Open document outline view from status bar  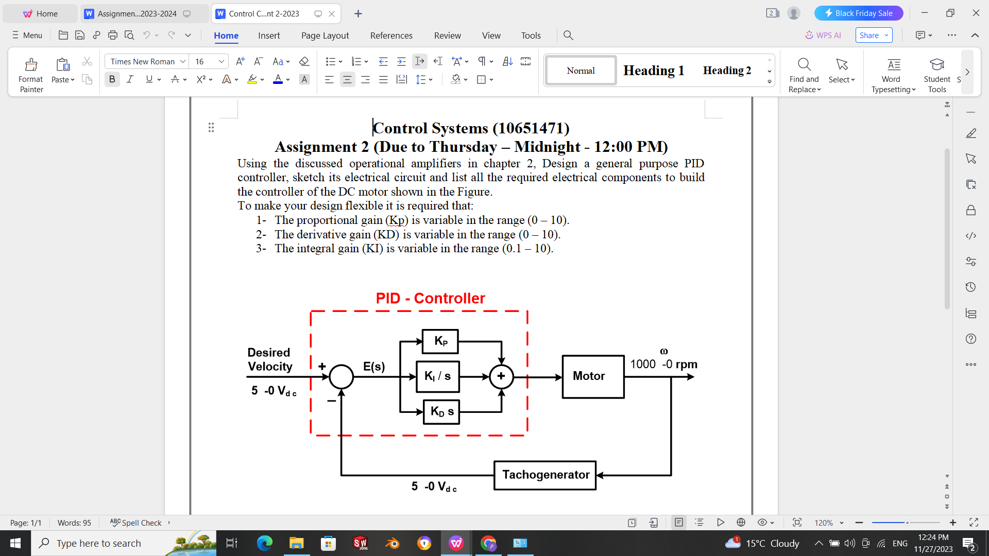(x=699, y=522)
